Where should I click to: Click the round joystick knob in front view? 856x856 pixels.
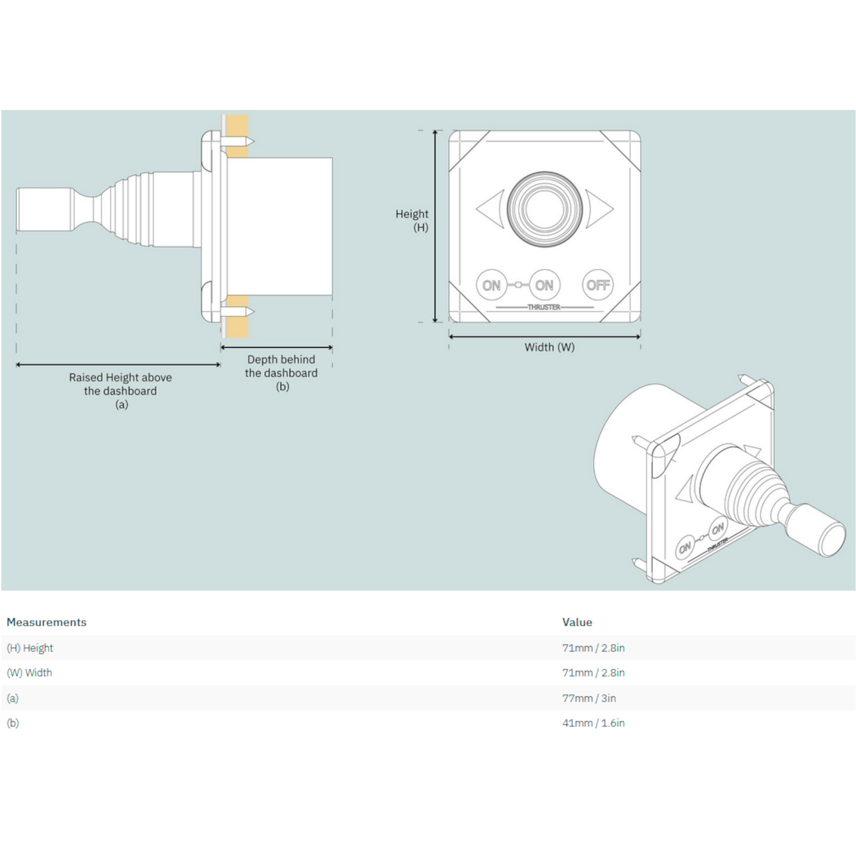544,209
